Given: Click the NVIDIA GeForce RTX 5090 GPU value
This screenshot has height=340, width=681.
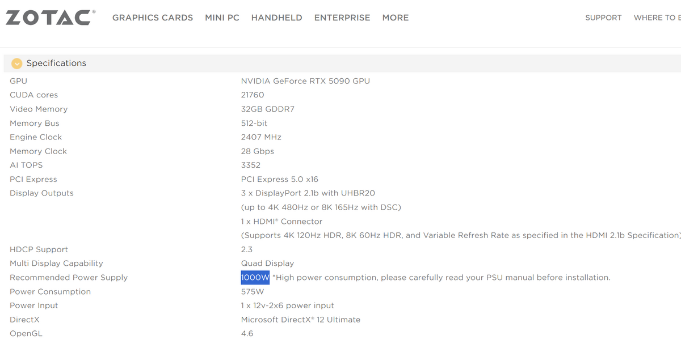Looking at the screenshot, I should point(305,80).
